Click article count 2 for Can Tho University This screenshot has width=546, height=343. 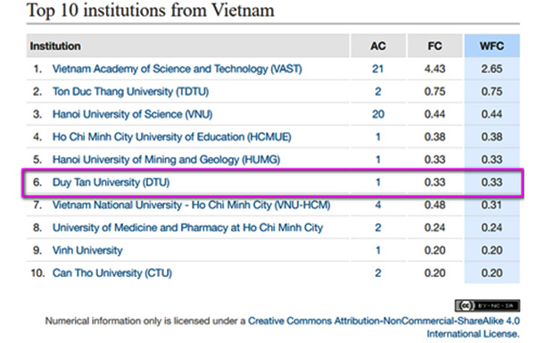(377, 272)
